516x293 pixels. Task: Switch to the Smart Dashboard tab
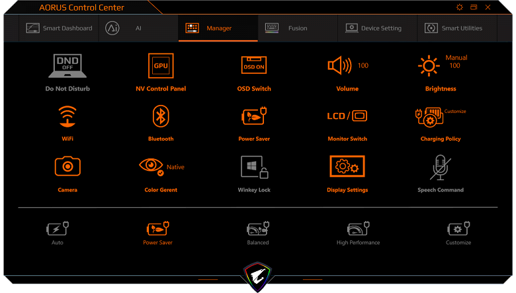59,28
